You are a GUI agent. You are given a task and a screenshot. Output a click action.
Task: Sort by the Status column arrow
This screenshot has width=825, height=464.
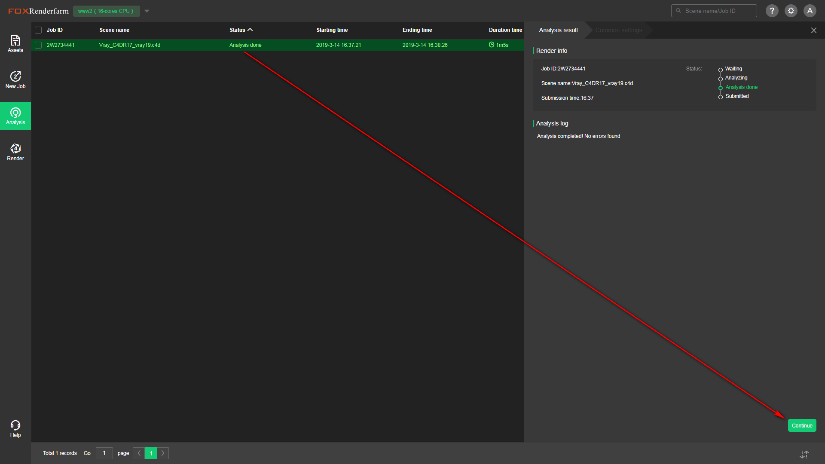pos(250,30)
